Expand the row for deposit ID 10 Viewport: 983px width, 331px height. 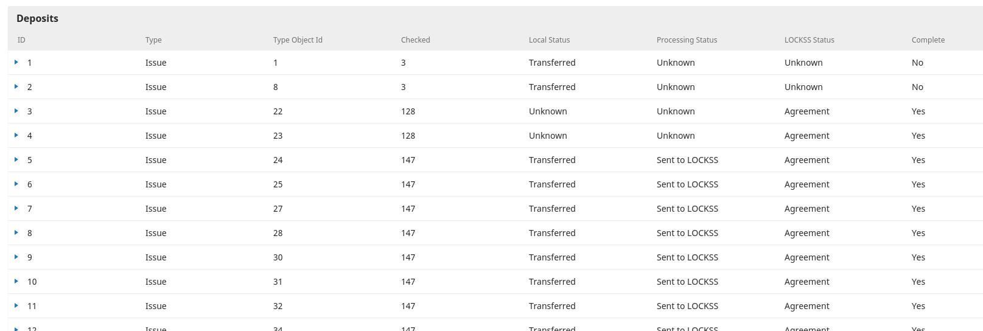click(x=16, y=281)
